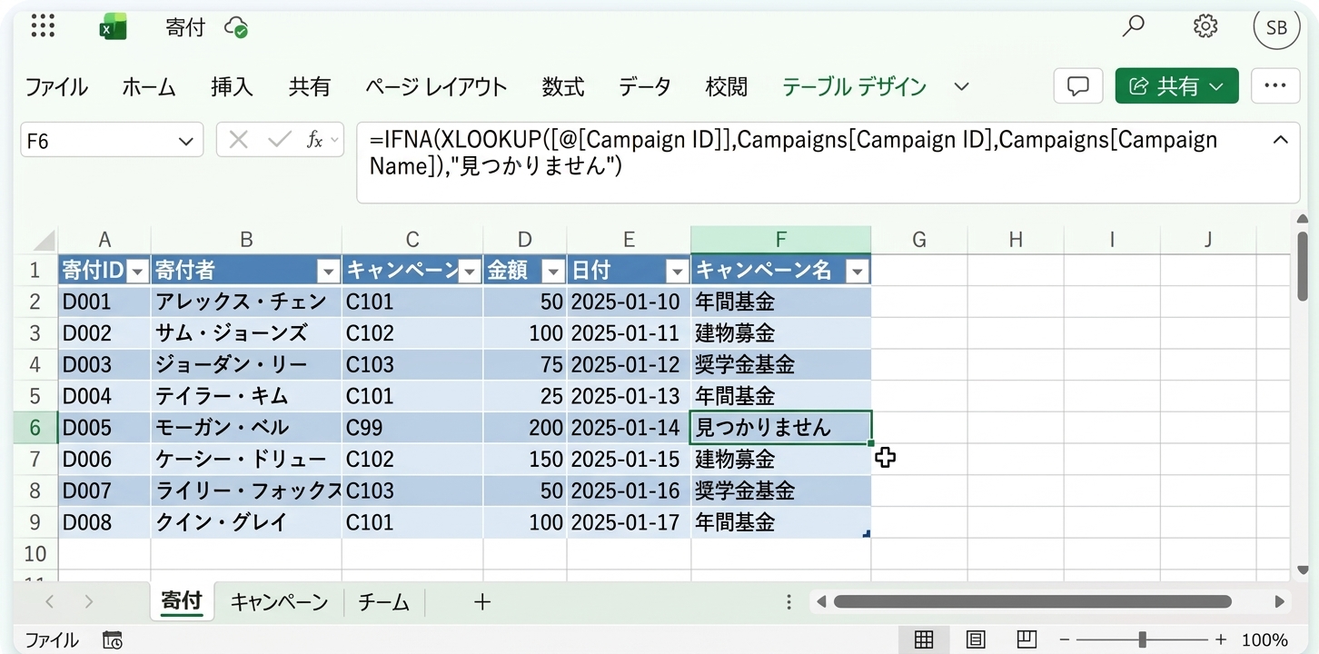Viewport: 1319px width, 654px height.
Task: Open the search magnifier
Action: [1133, 26]
